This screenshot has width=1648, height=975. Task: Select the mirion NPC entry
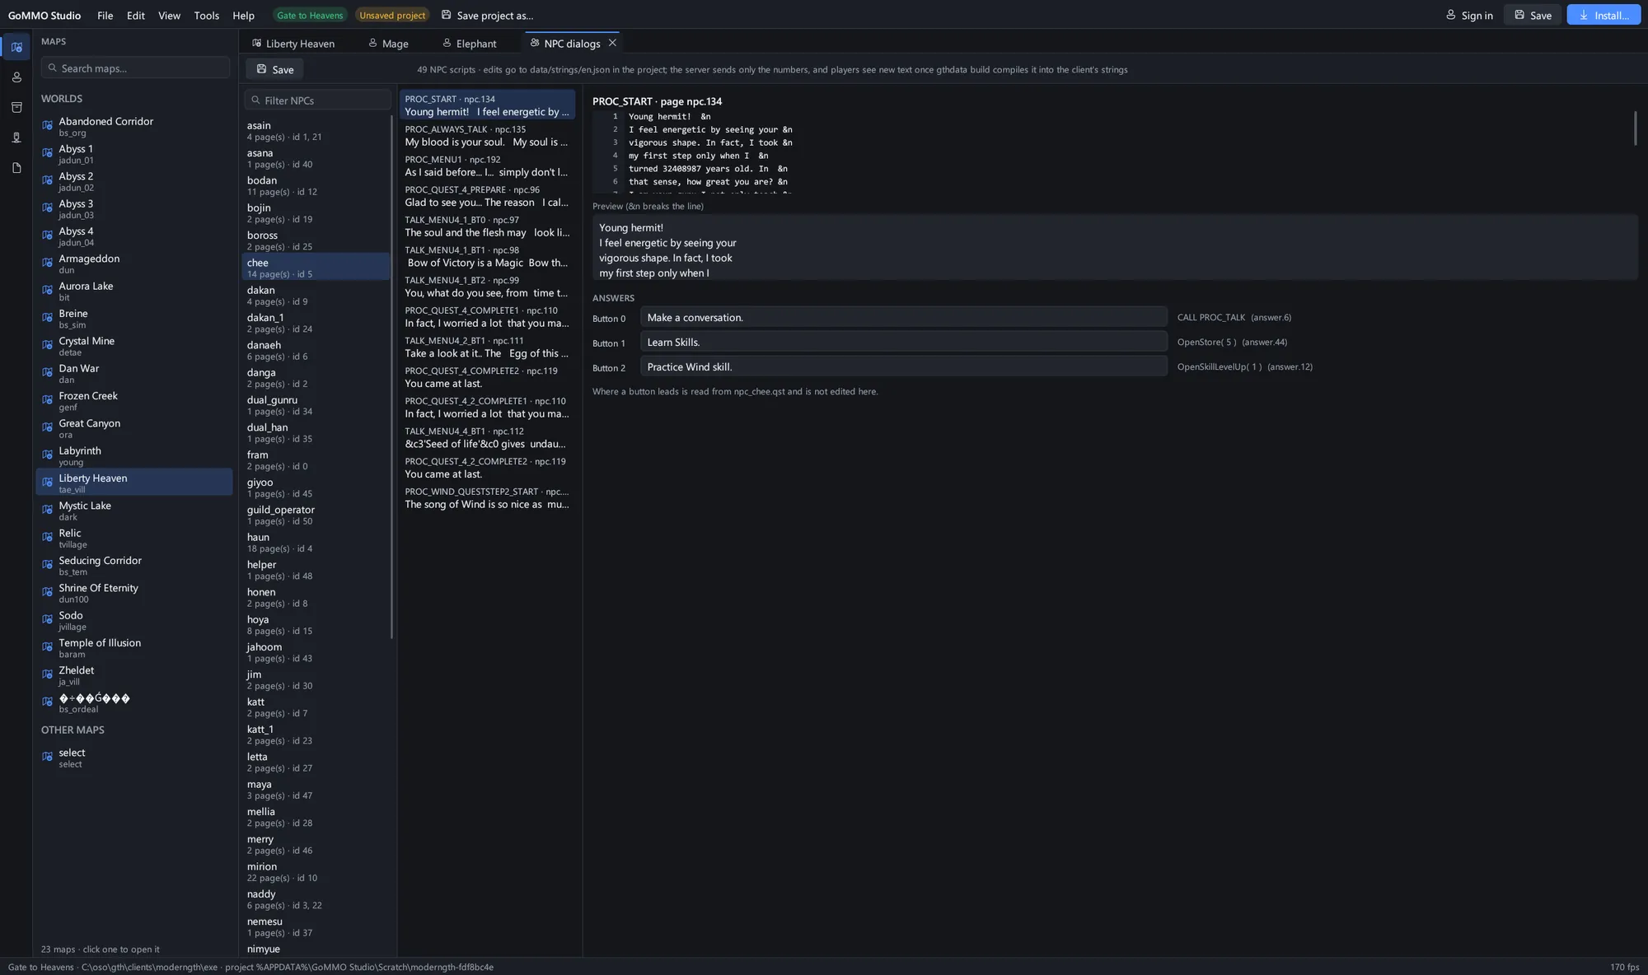tap(316, 871)
